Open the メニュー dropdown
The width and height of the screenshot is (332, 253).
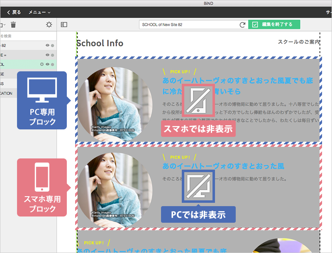click(37, 12)
